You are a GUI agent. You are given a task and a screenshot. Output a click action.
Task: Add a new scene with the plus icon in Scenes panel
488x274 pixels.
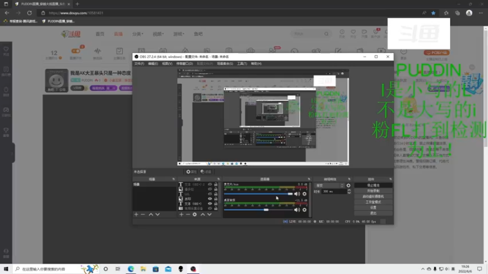tap(136, 214)
